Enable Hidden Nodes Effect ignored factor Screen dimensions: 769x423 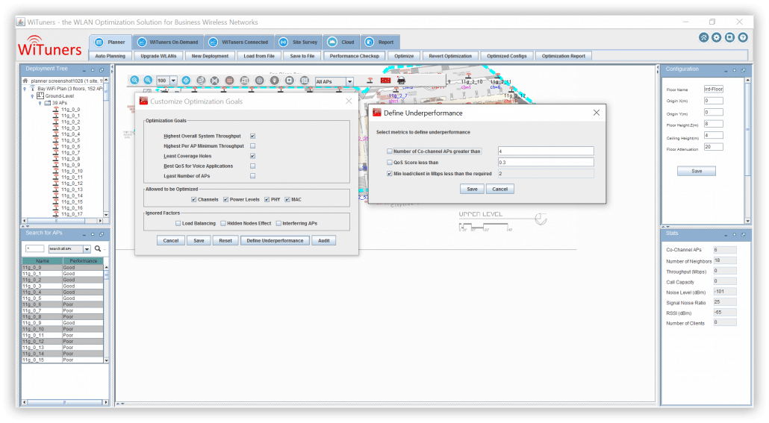[223, 224]
